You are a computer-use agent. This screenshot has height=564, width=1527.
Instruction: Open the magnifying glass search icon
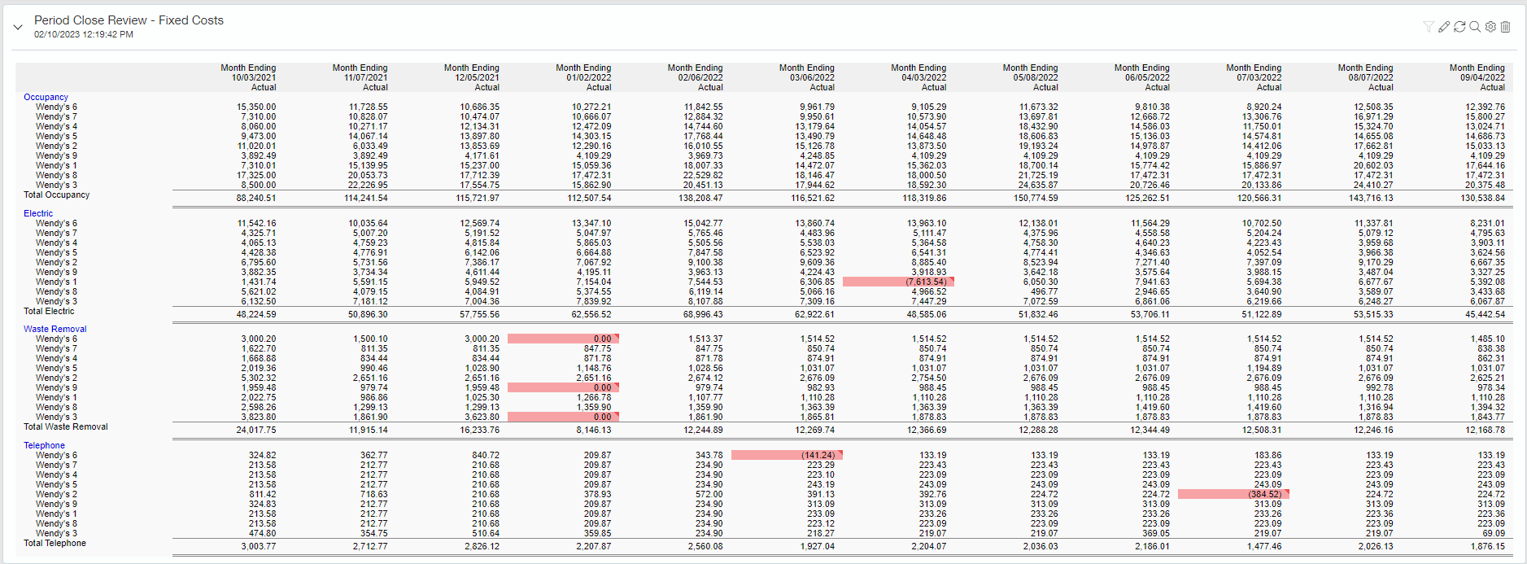coord(1475,27)
